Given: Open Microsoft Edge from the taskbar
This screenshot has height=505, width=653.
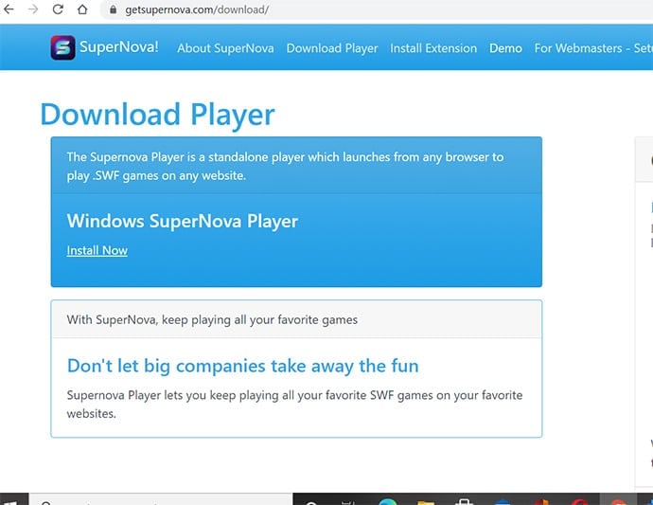Looking at the screenshot, I should pos(387,501).
